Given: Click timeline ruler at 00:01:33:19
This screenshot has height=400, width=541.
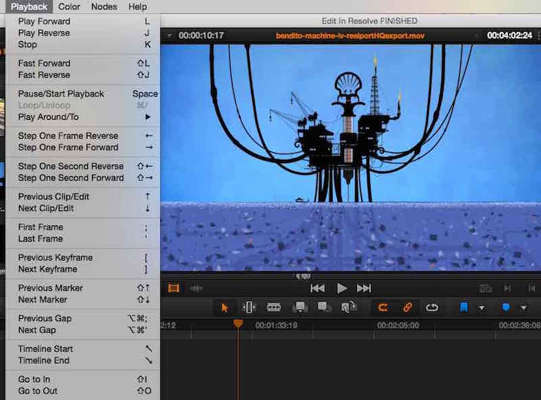Looking at the screenshot, I should [277, 325].
